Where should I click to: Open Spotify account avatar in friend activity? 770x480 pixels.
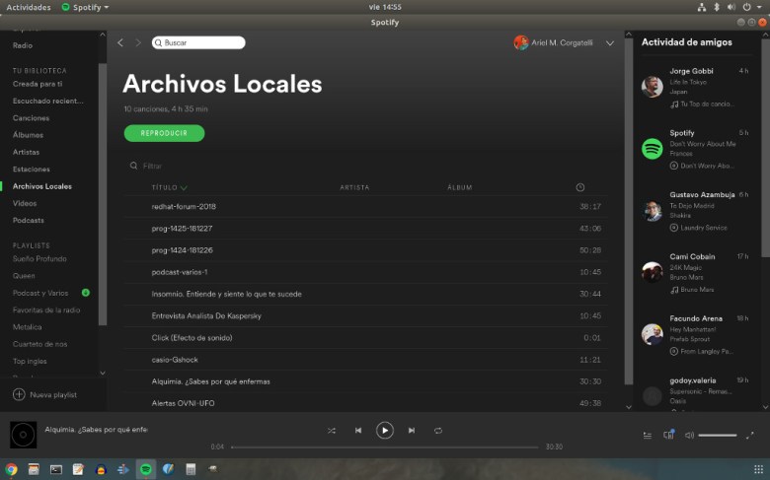(653, 149)
